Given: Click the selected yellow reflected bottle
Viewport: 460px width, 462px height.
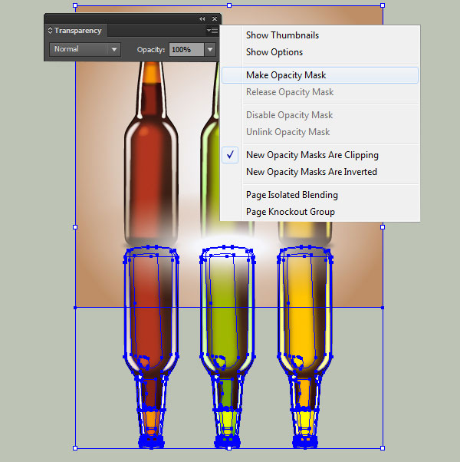Looking at the screenshot, I should tap(305, 347).
